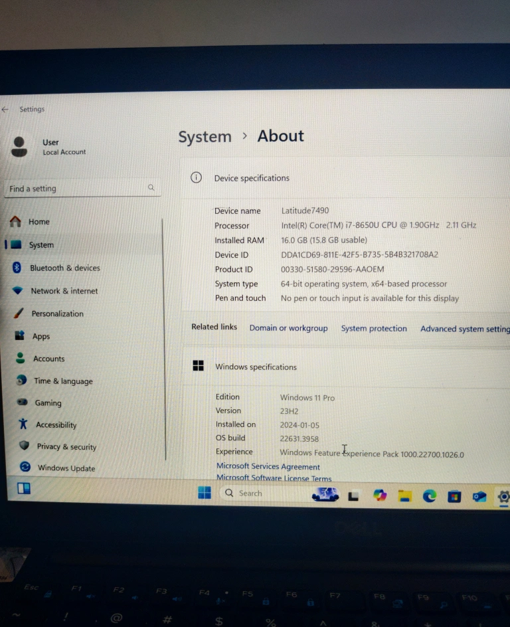Click the Privacy & security shield icon
This screenshot has width=510, height=627.
point(24,445)
